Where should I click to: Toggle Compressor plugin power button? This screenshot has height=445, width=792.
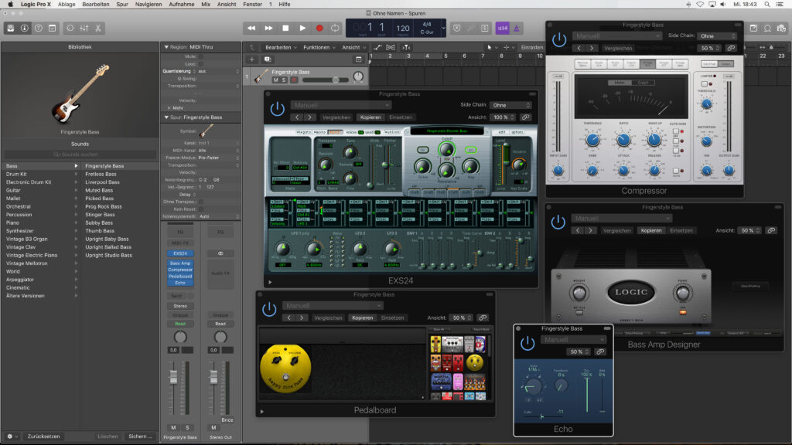pos(559,39)
